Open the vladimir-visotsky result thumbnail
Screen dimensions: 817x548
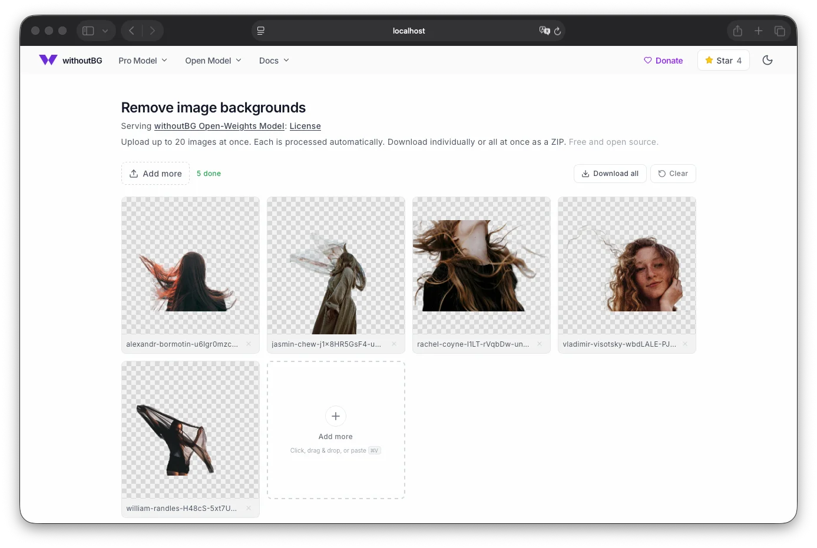pyautogui.click(x=627, y=265)
